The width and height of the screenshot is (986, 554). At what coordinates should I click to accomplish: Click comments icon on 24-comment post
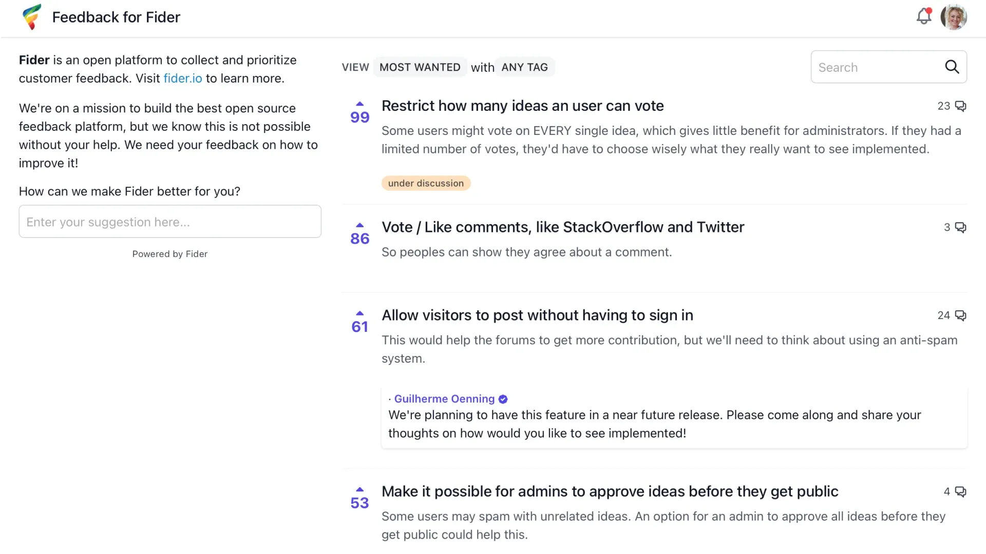960,315
